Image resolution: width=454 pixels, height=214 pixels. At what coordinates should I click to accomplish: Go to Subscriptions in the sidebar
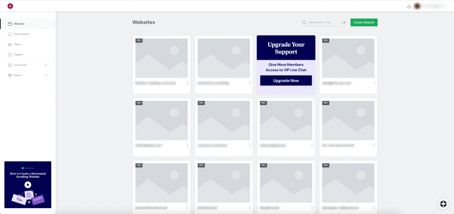[21, 34]
